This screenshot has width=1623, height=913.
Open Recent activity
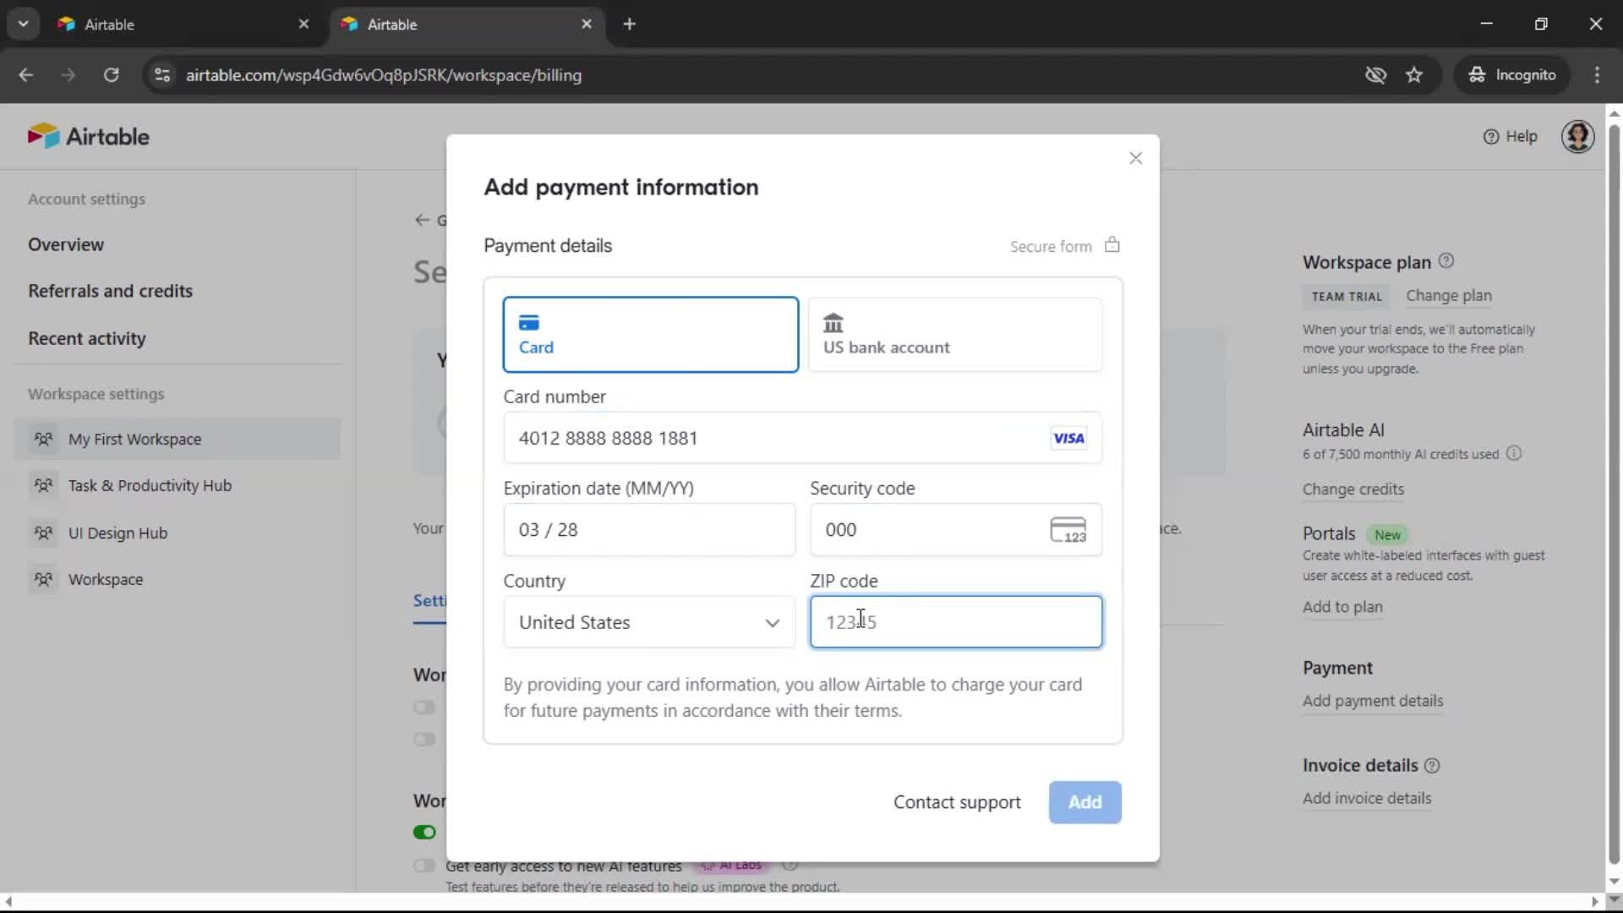pos(87,338)
